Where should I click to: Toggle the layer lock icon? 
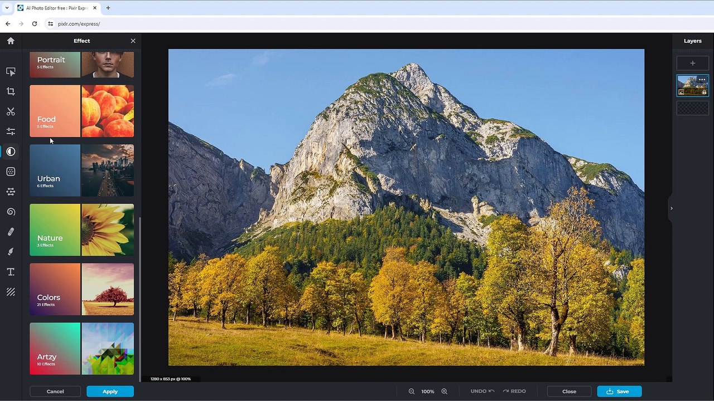pos(704,92)
